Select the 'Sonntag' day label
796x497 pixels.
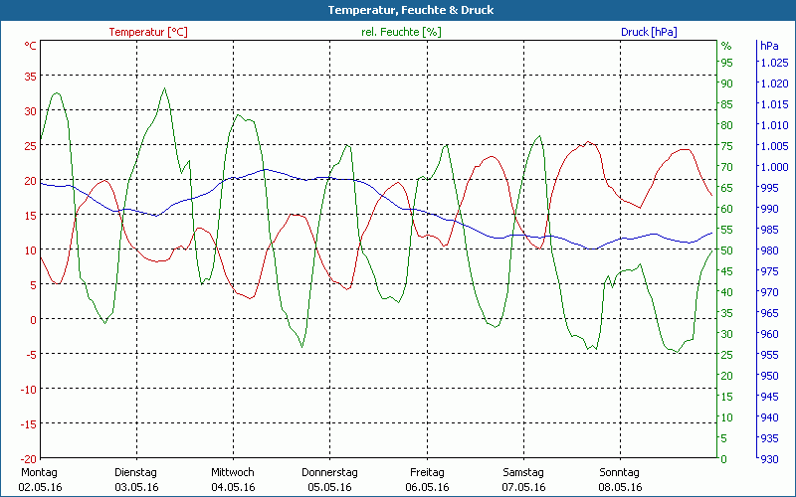tap(619, 473)
